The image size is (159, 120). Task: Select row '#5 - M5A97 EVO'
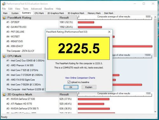[15, 41]
